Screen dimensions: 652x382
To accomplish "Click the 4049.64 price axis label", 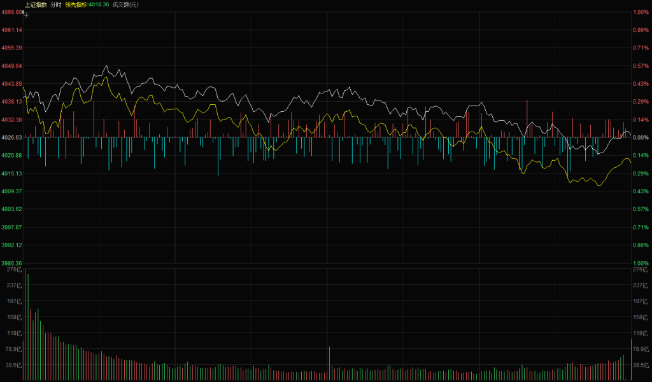I will click(11, 66).
